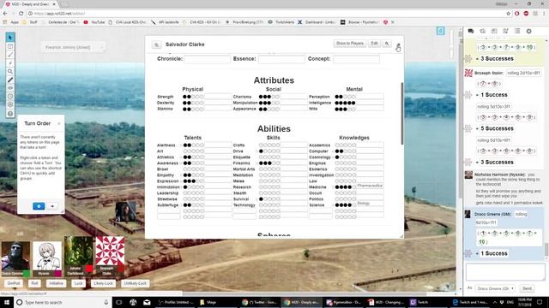Click the Turn Order next-turn arrow button
The image size is (549, 308).
52,206
